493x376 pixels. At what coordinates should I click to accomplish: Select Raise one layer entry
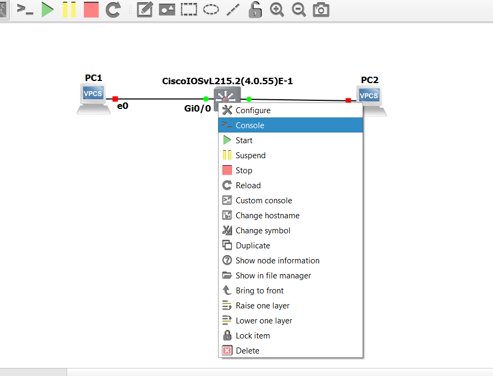pos(291,306)
